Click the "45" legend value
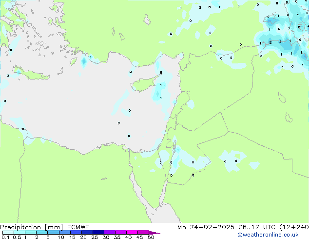This screenshot has width=309, height=239. point(139,237)
